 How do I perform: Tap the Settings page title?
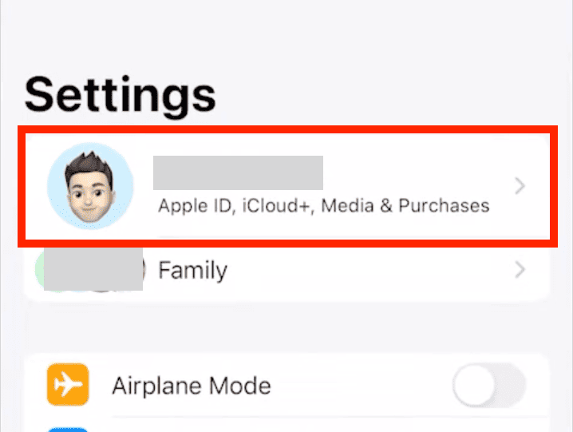click(120, 94)
